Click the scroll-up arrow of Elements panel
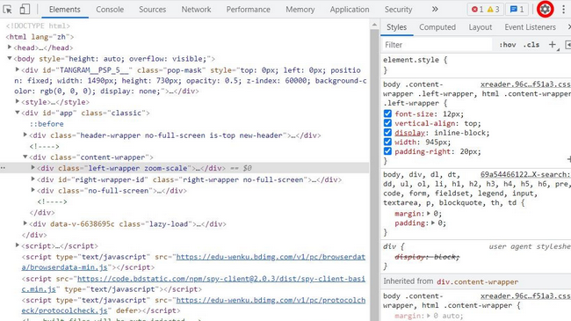 [x=374, y=25]
